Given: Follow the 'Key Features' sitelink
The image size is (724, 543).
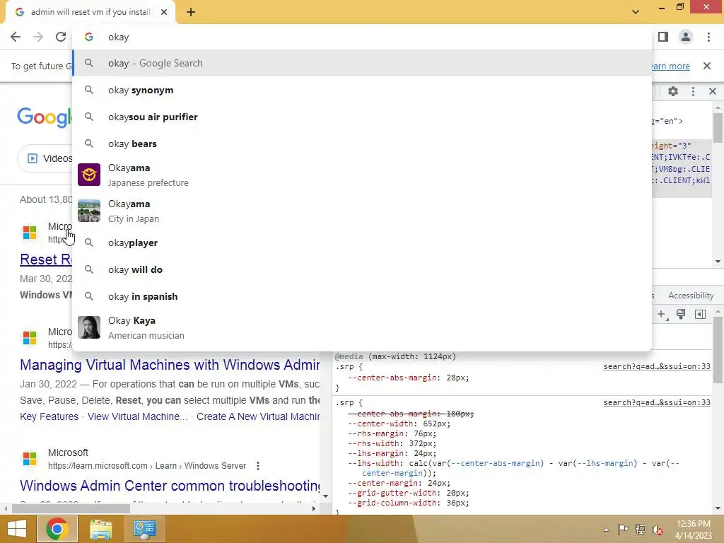Looking at the screenshot, I should (x=49, y=416).
